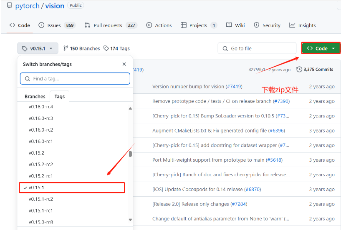Screen dimensions: 341x230
Task: Click the Security shield icon
Action: [x=257, y=25]
